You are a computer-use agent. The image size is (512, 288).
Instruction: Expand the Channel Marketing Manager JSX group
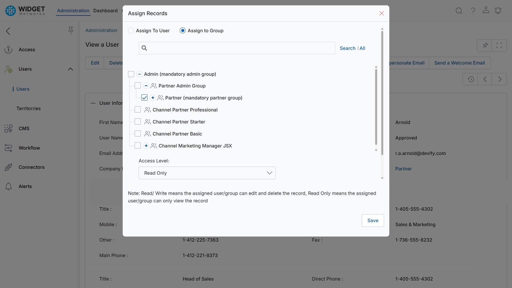point(146,146)
